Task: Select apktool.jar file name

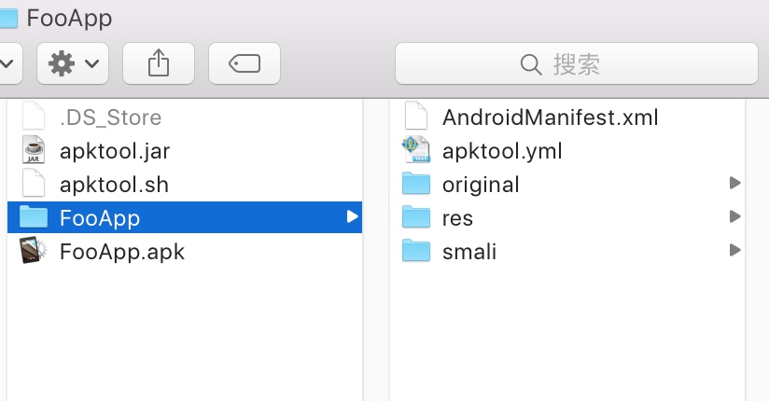Action: point(115,151)
